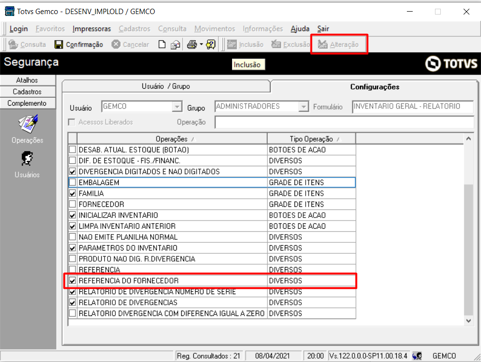Sort by Operações column header
481x362 pixels.
tap(172, 139)
